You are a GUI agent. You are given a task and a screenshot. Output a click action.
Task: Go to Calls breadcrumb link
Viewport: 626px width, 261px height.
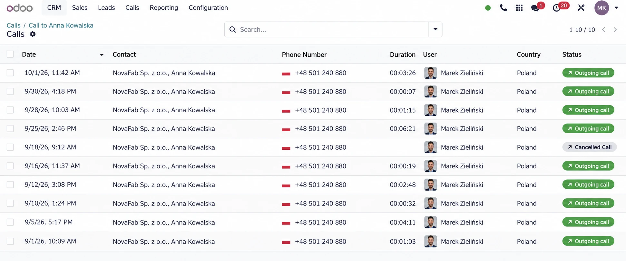click(x=14, y=25)
